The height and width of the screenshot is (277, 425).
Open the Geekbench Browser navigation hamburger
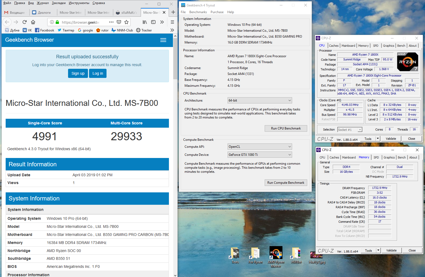coord(163,40)
